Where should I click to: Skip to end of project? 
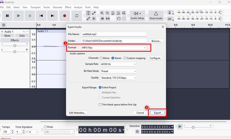(53, 16)
